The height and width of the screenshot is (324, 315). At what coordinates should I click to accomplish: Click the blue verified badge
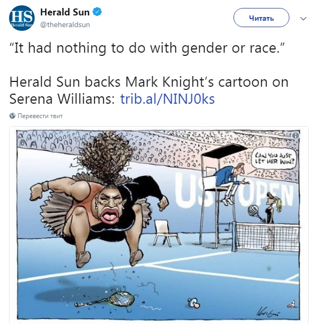point(97,12)
